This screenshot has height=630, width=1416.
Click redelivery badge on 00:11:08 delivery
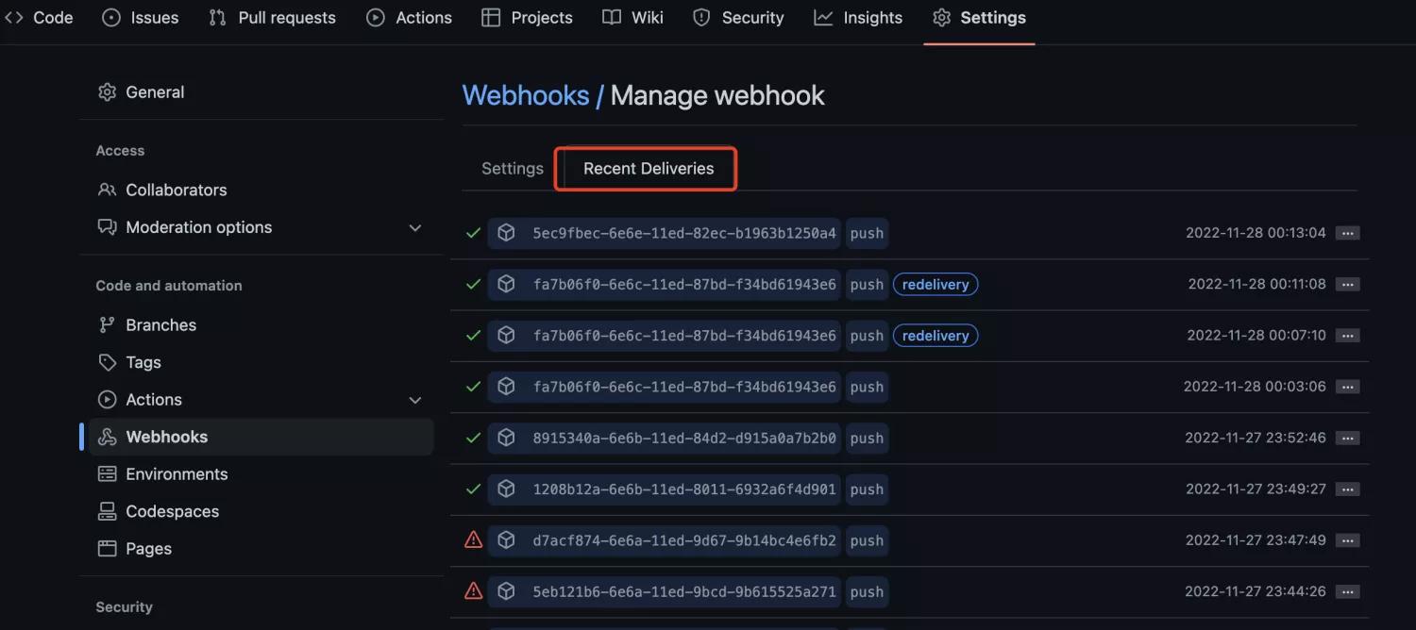point(935,284)
